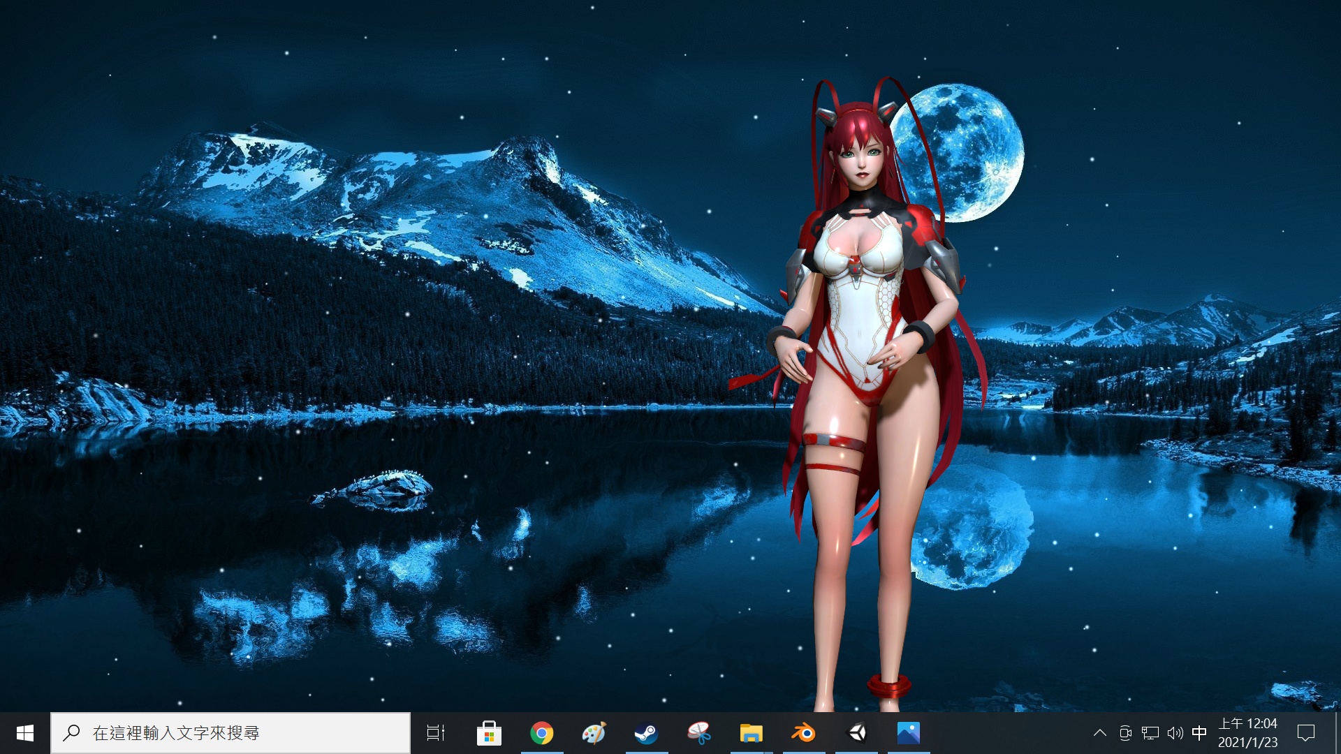Open the Snipping Tool taskbar icon
1341x754 pixels.
pyautogui.click(x=698, y=733)
